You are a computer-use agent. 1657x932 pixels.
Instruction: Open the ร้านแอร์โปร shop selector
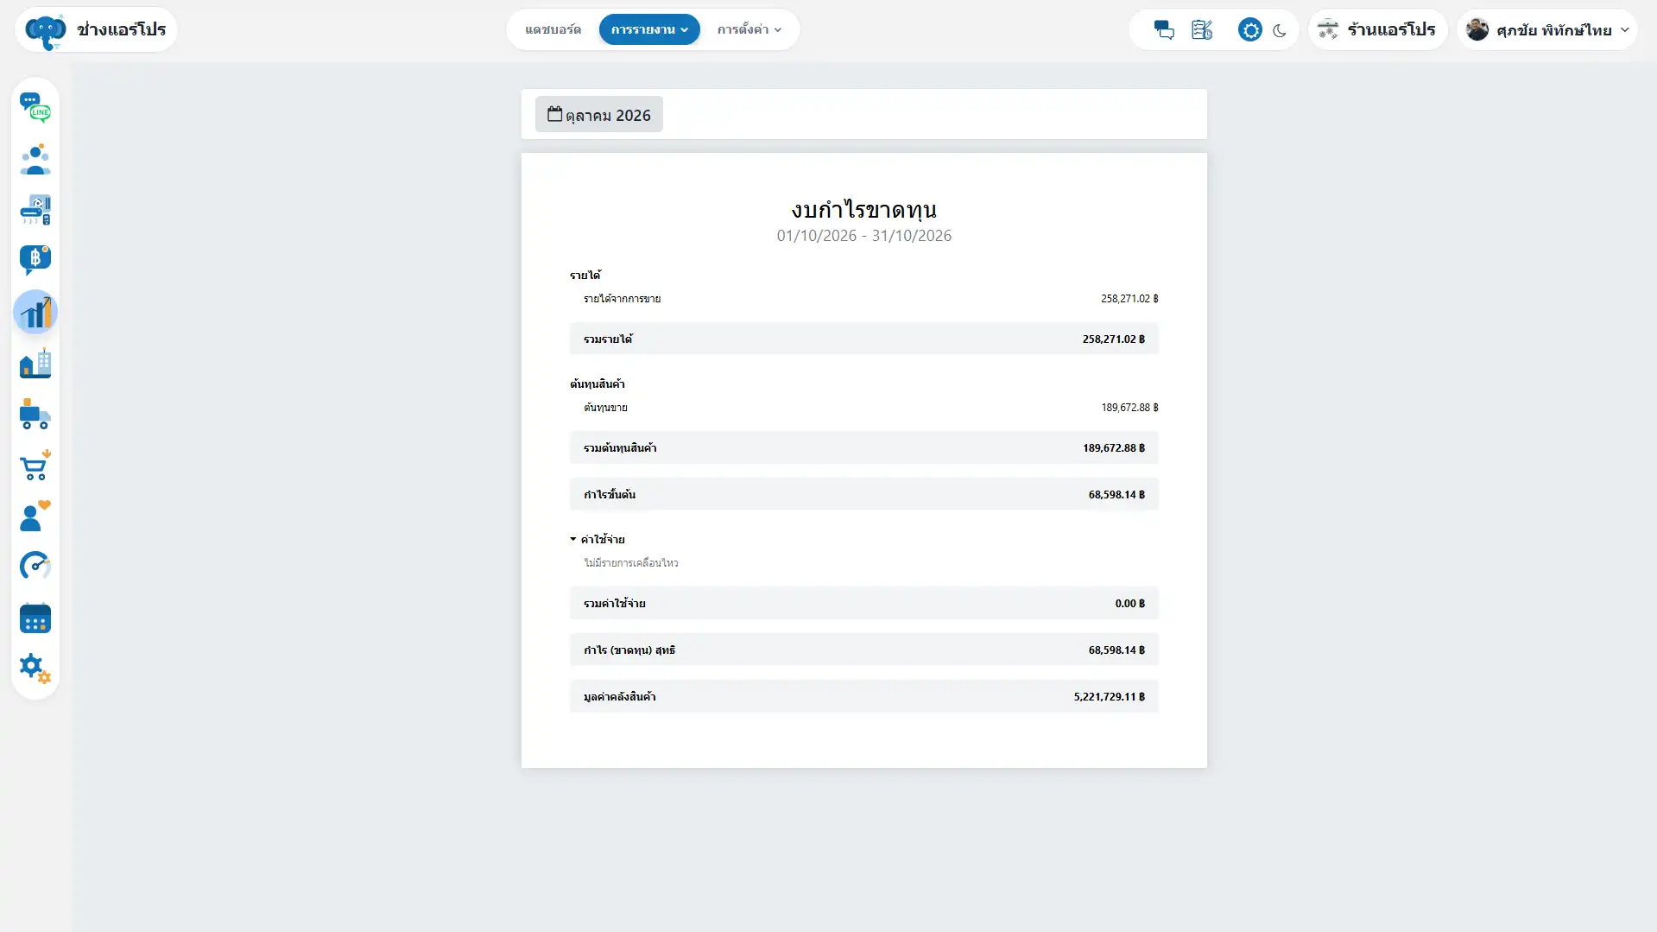(1377, 29)
